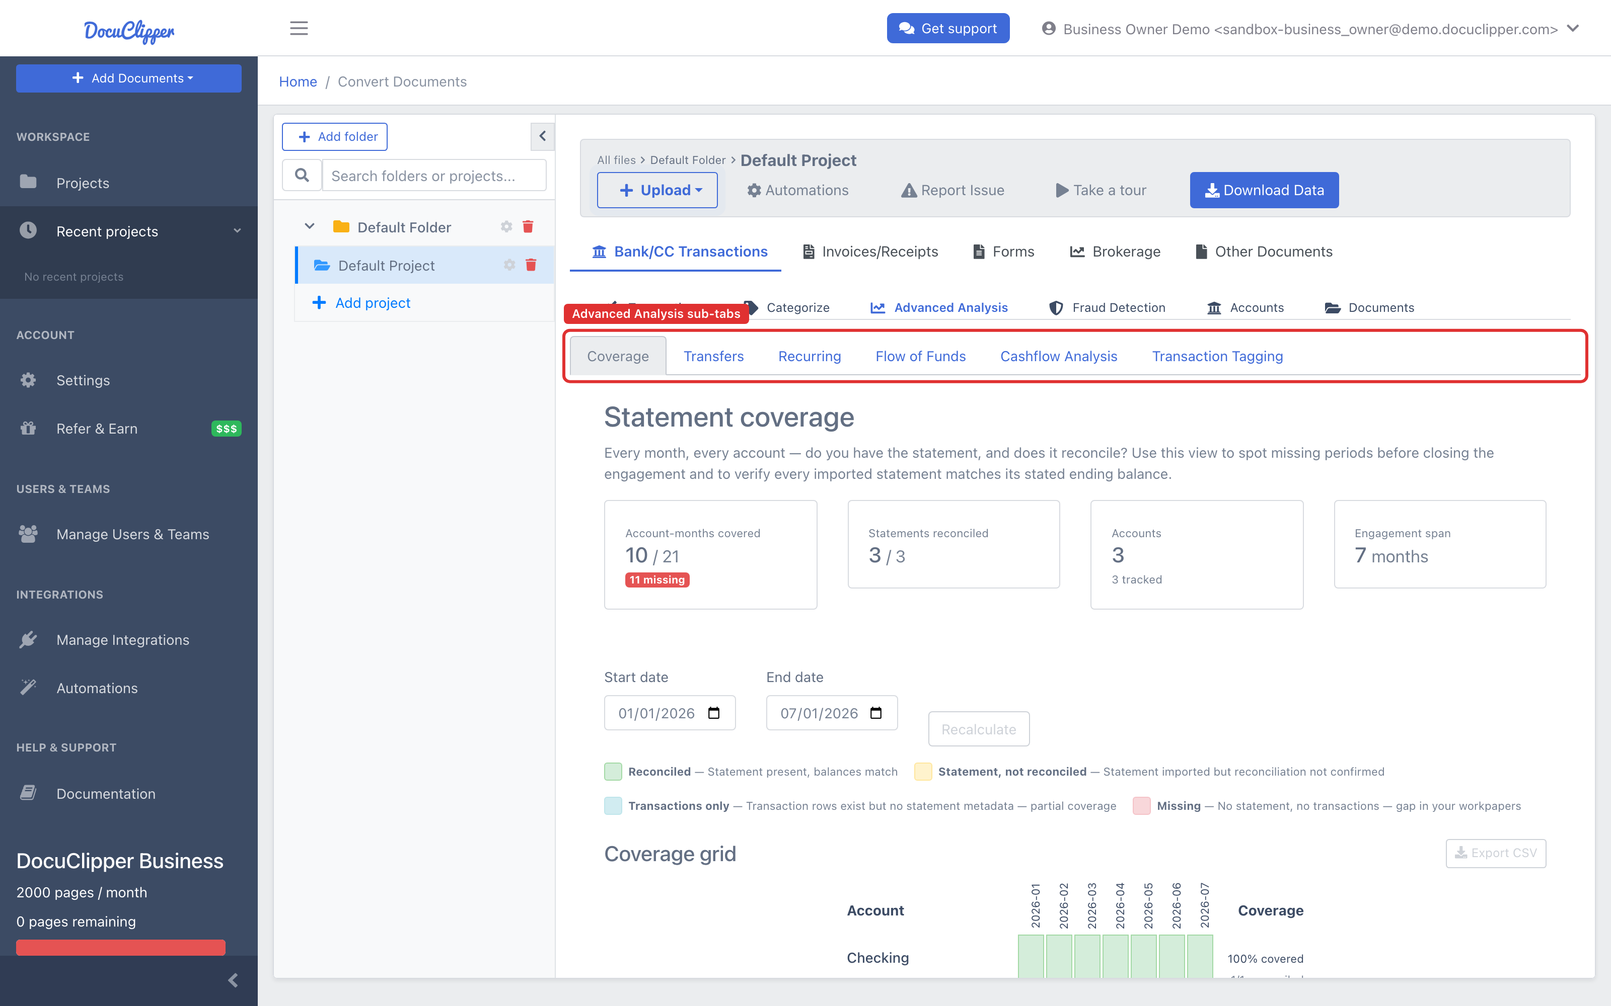Select the Transfers analysis tab

click(714, 356)
